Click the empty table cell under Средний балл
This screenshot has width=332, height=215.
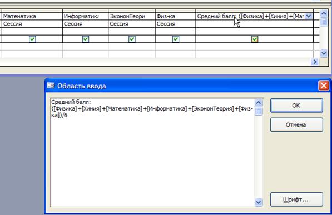pos(255,24)
